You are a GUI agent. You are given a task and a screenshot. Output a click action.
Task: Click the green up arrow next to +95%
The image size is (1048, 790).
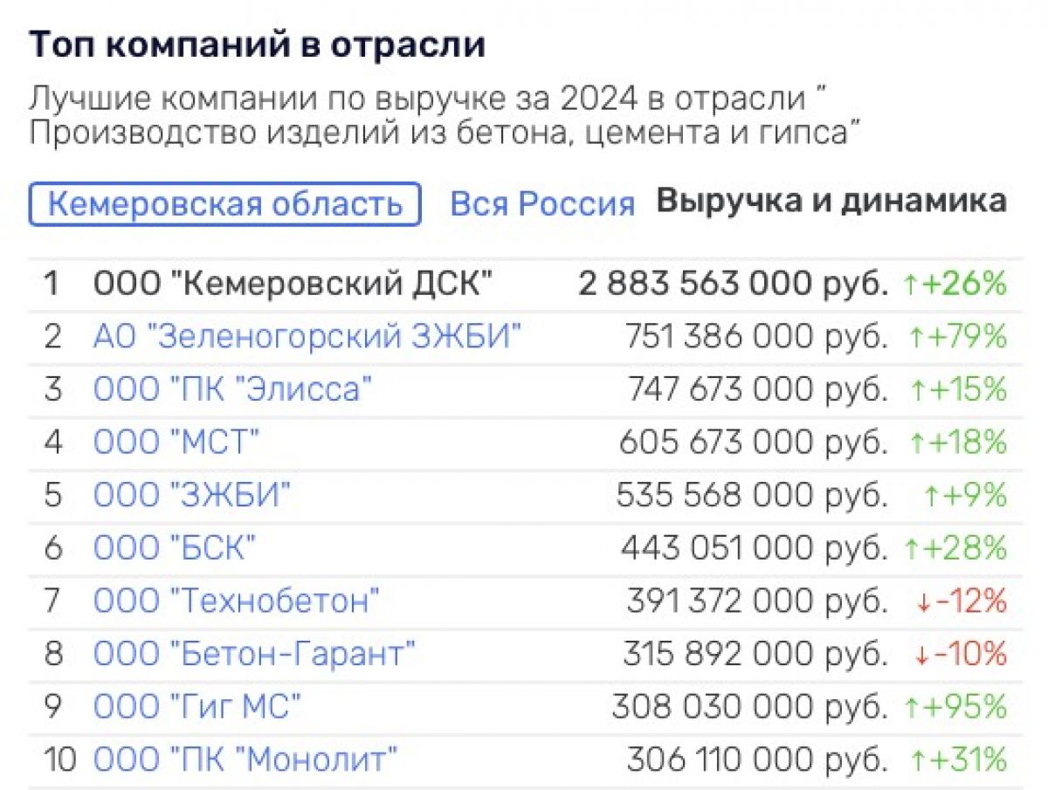(910, 707)
